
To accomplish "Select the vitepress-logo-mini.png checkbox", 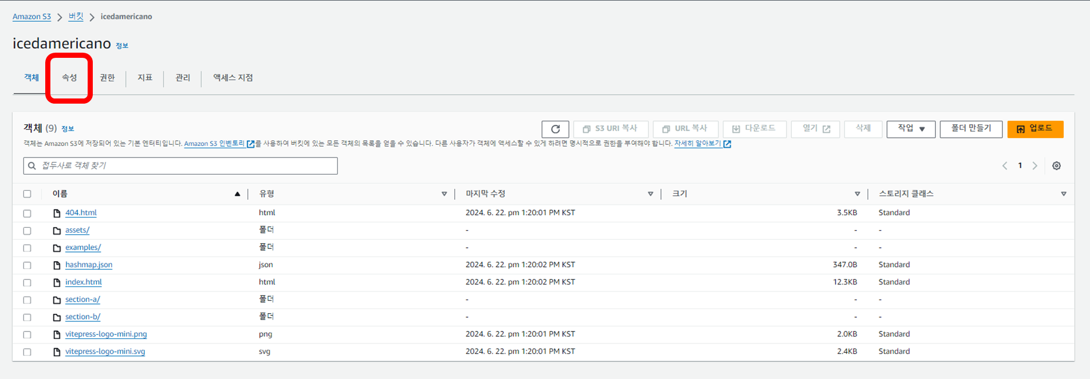I will click(x=27, y=335).
